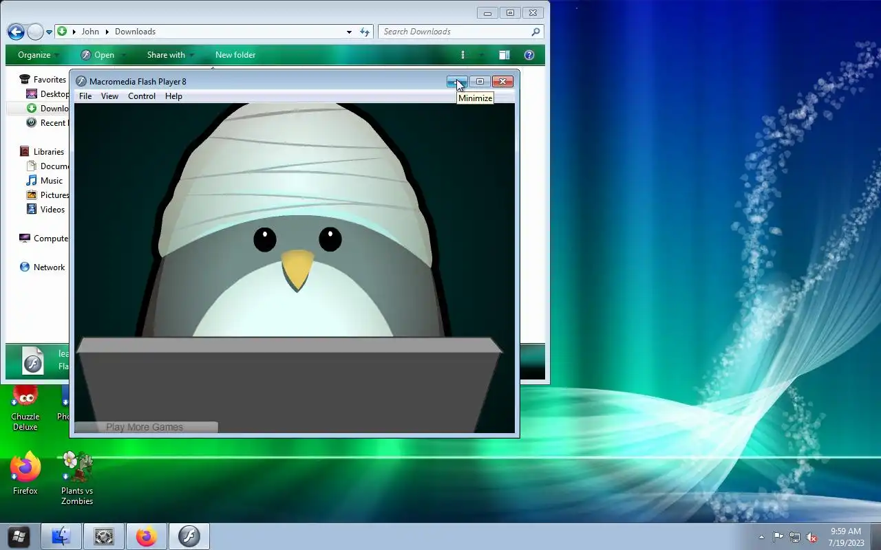Click the Show desktop strip
The height and width of the screenshot is (550, 881).
click(875, 537)
